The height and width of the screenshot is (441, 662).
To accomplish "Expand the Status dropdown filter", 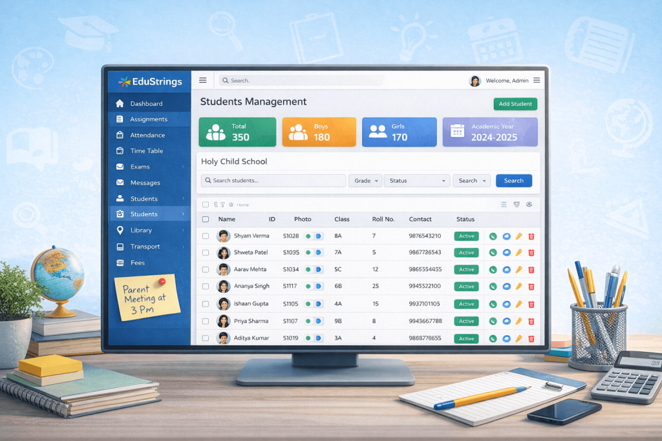I will pyautogui.click(x=417, y=181).
